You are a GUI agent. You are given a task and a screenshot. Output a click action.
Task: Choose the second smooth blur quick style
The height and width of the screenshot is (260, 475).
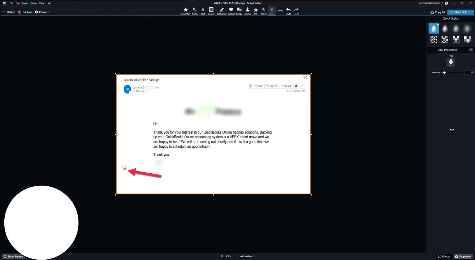click(445, 28)
